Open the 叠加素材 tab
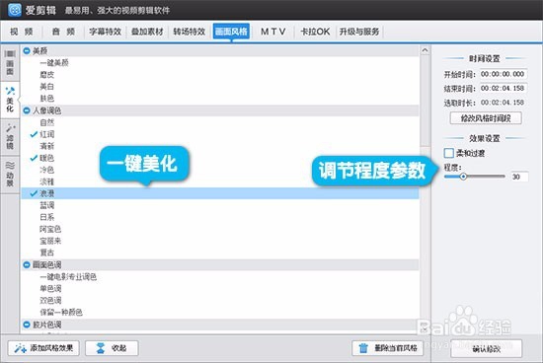This screenshot has height=363, width=543. [x=147, y=32]
